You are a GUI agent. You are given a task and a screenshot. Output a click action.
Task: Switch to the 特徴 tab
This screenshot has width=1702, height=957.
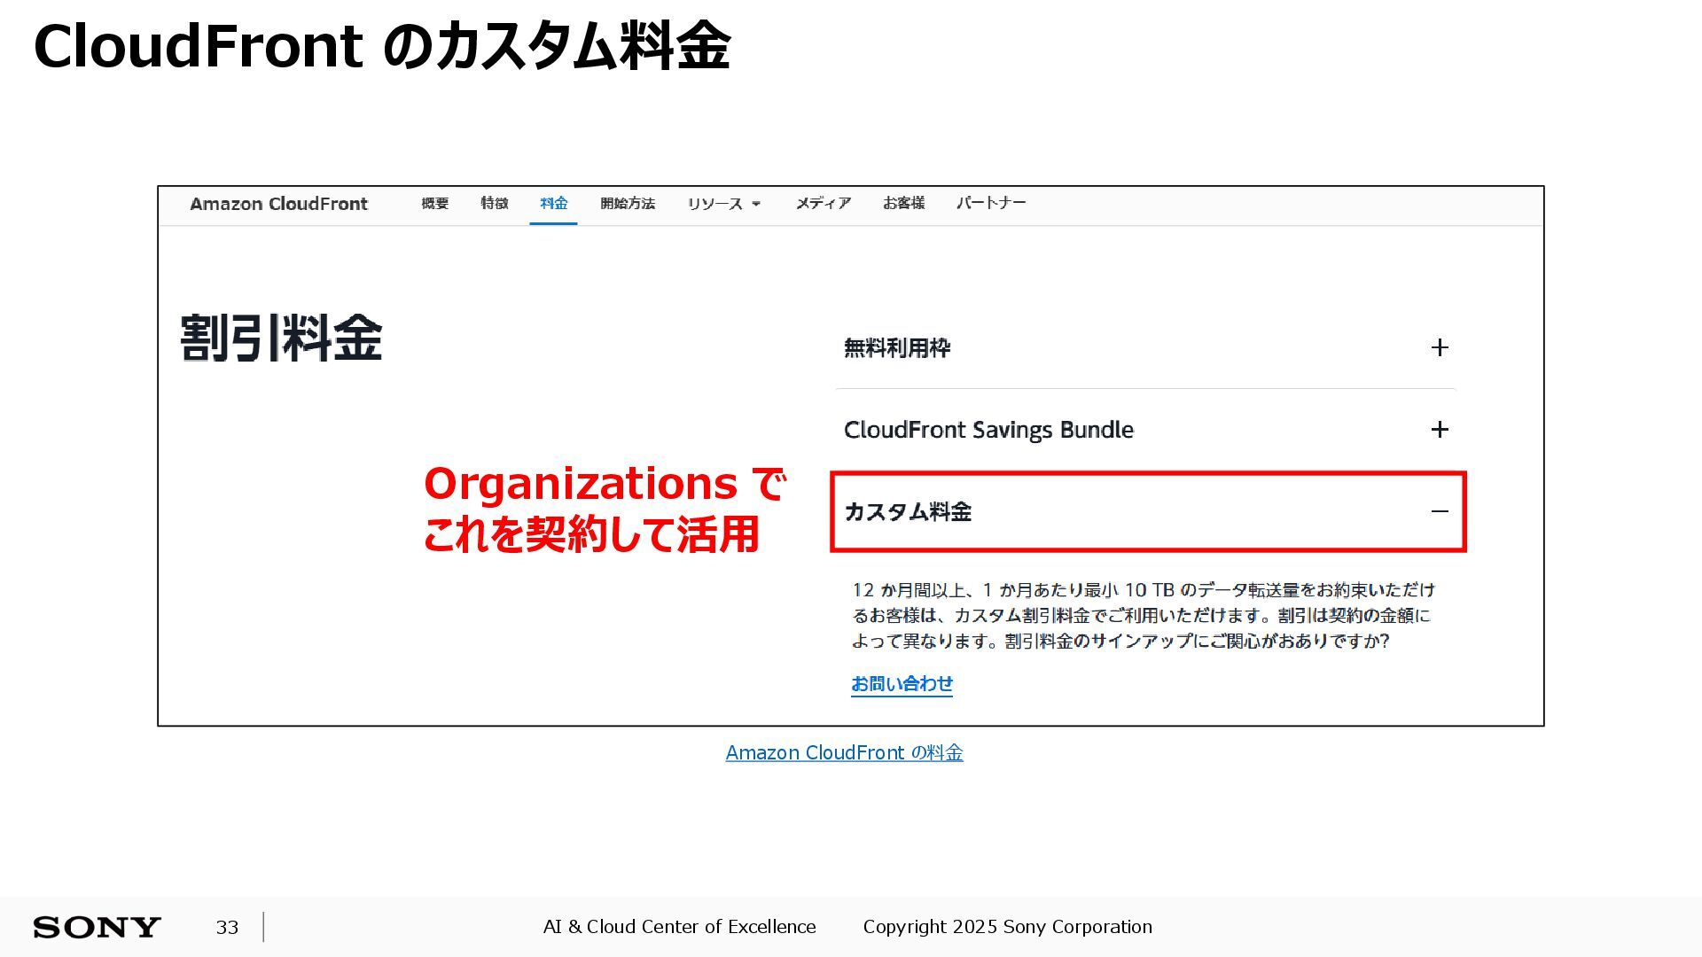495,204
